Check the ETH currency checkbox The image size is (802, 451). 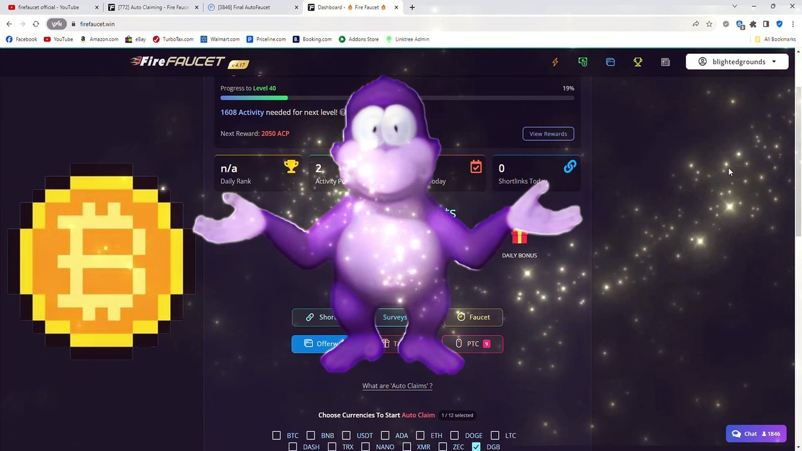pos(420,435)
